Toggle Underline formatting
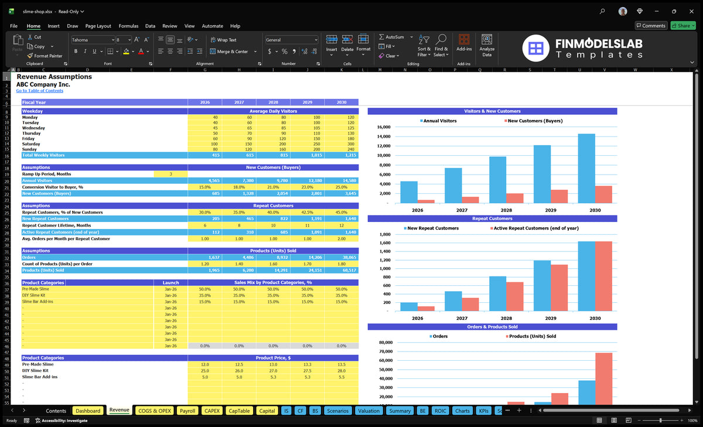 pos(94,51)
